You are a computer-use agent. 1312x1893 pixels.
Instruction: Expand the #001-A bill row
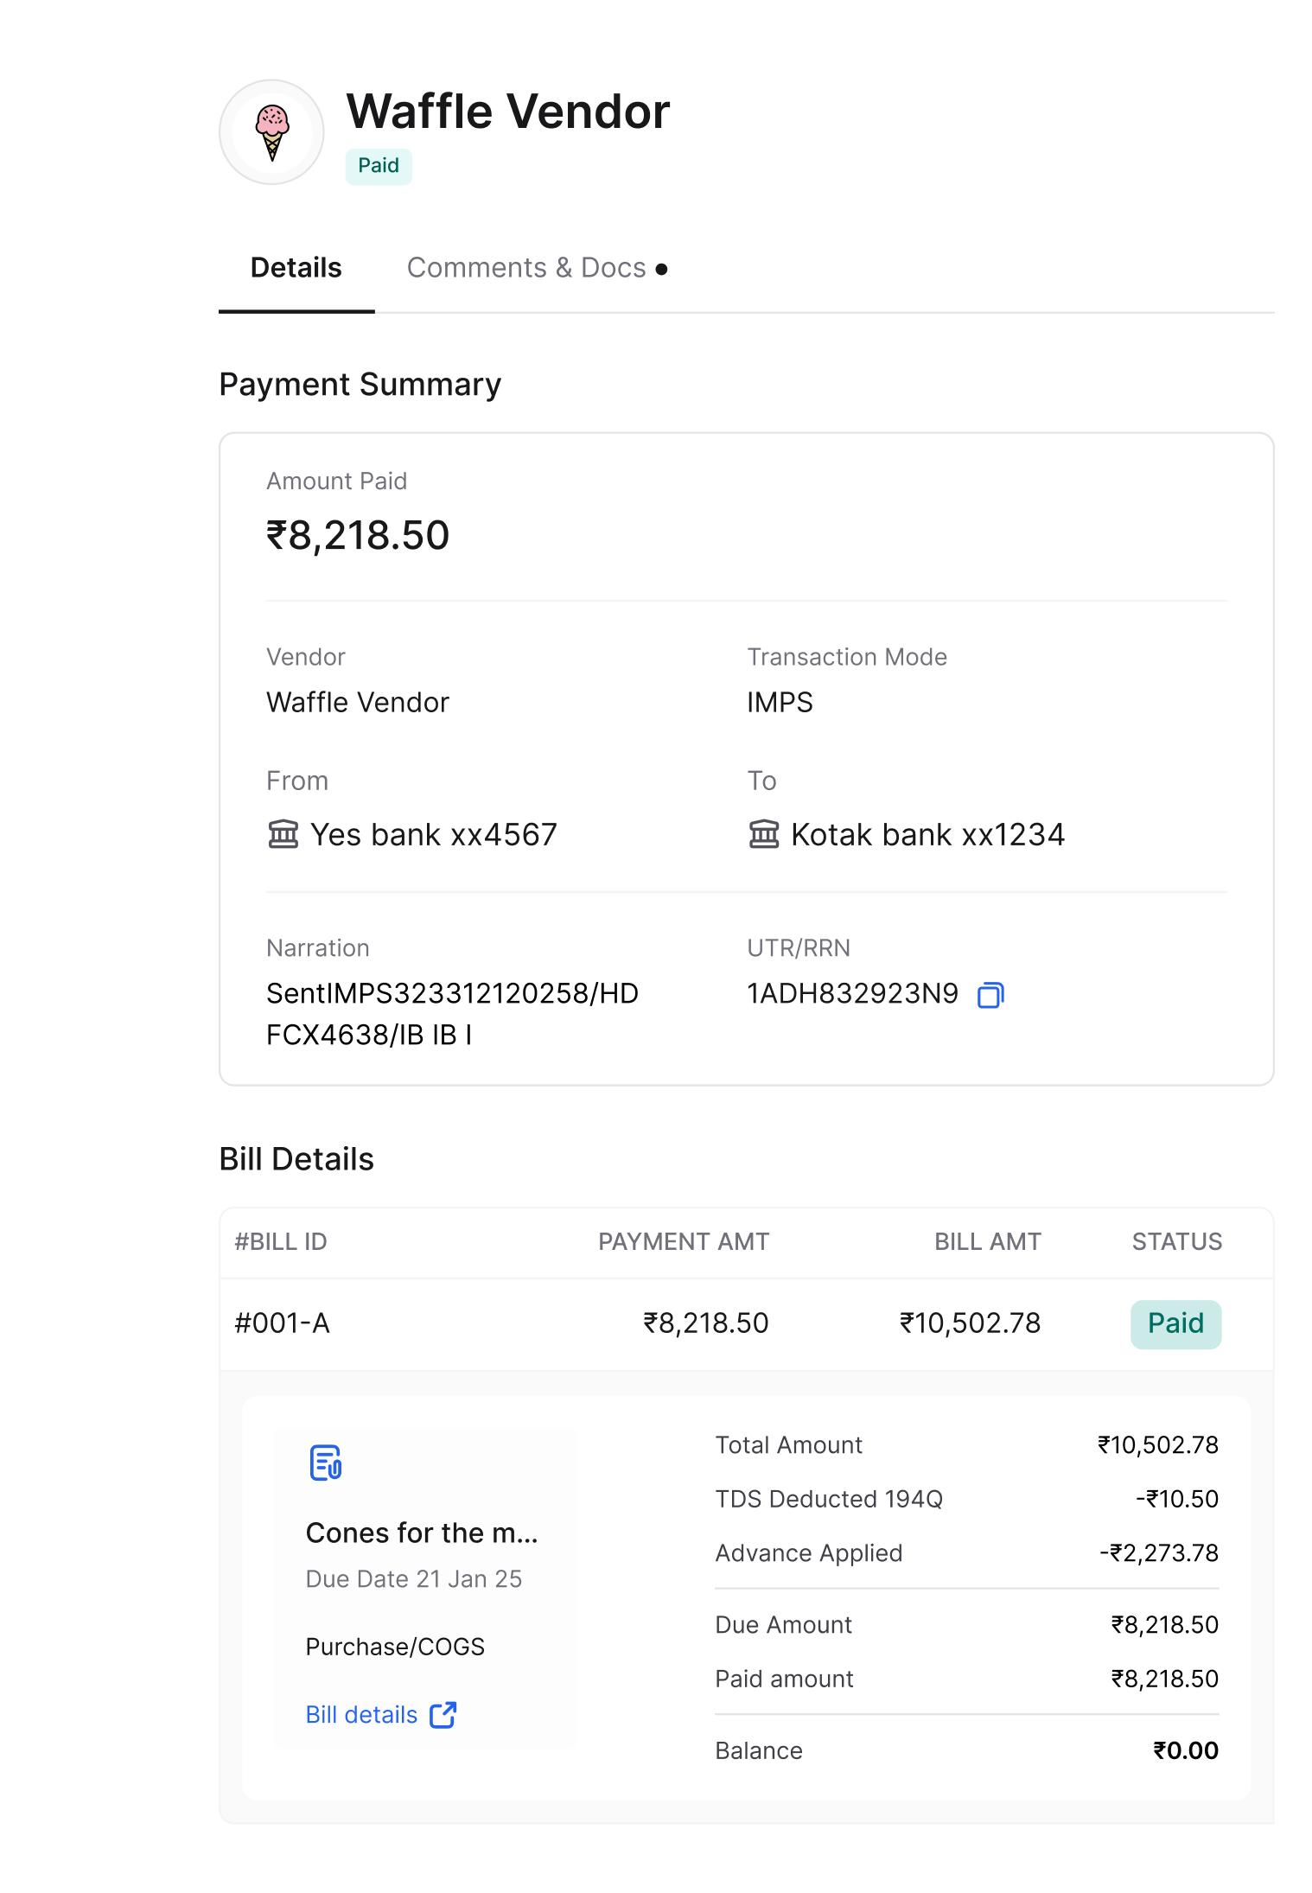point(747,1323)
